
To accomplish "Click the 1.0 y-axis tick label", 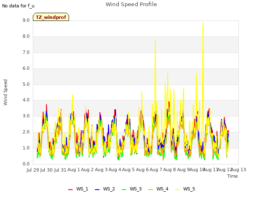I will point(26,148).
